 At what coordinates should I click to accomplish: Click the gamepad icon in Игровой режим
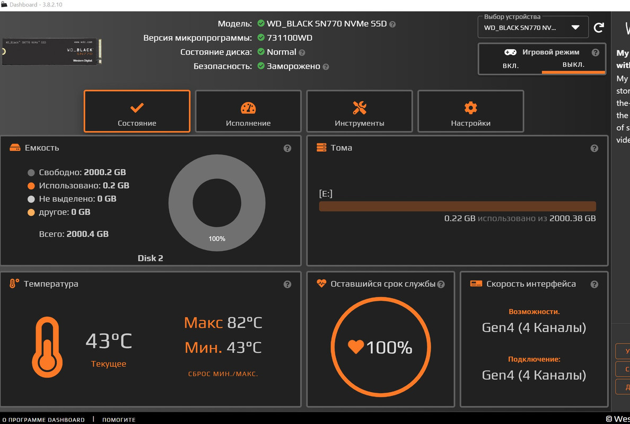pos(510,52)
